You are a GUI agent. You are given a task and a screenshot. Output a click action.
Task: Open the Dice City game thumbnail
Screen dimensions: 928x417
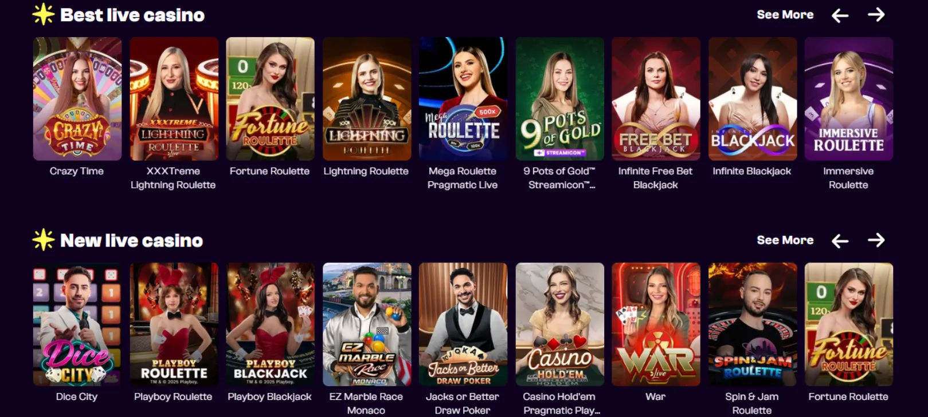click(77, 324)
